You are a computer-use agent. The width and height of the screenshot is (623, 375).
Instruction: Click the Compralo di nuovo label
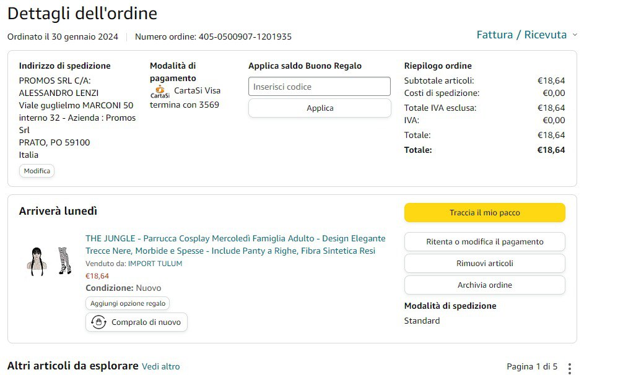pyautogui.click(x=146, y=322)
